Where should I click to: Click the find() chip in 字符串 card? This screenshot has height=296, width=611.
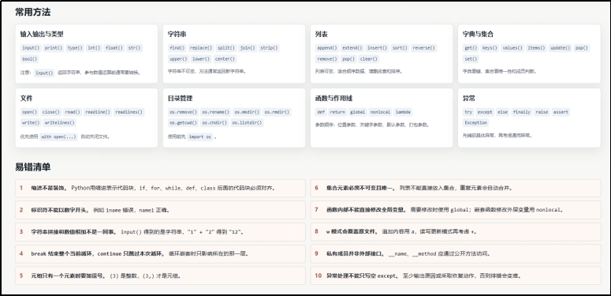(177, 48)
